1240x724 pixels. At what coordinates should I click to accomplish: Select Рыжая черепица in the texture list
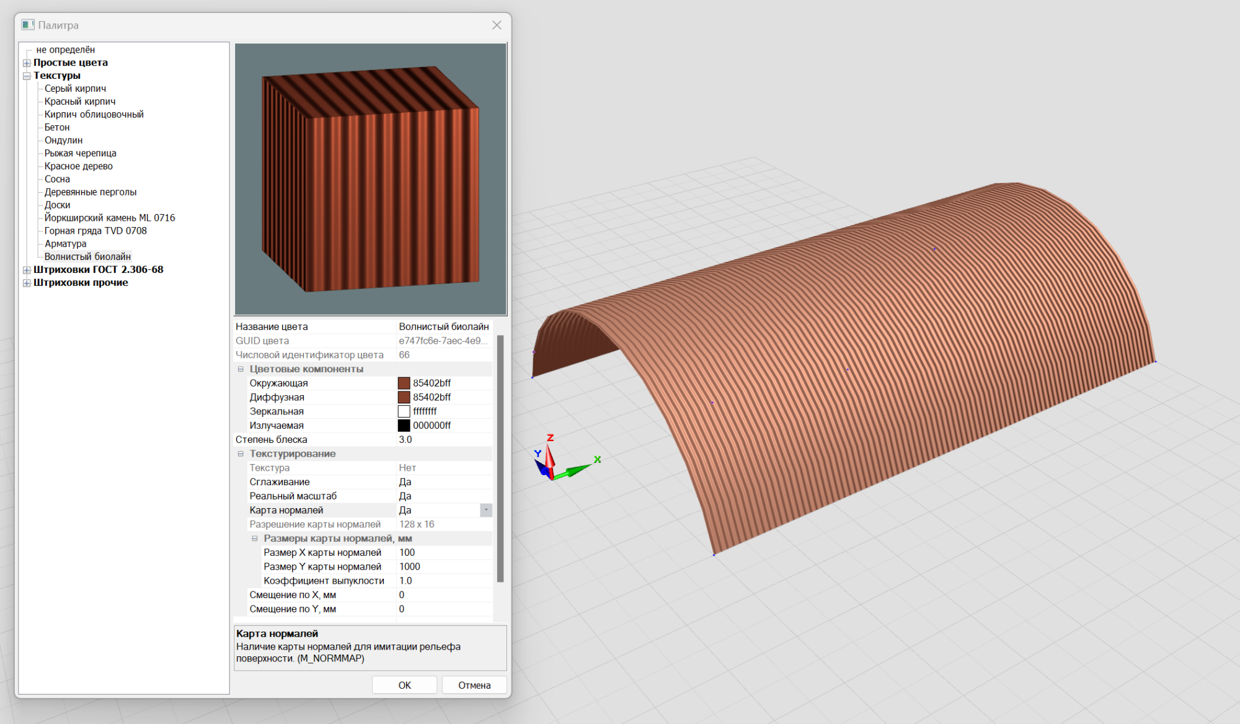click(x=80, y=153)
